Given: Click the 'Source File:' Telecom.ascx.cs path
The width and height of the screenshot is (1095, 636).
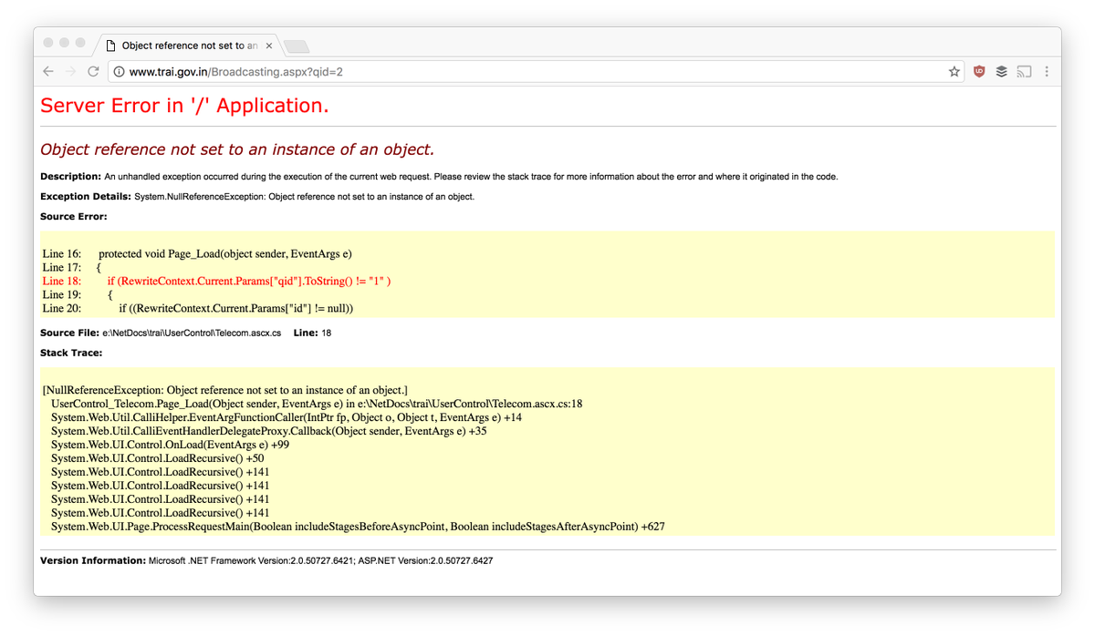Looking at the screenshot, I should tap(161, 333).
